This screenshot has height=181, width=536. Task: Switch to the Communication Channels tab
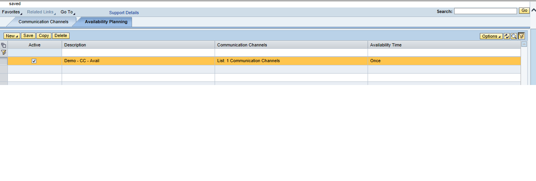pyautogui.click(x=43, y=22)
